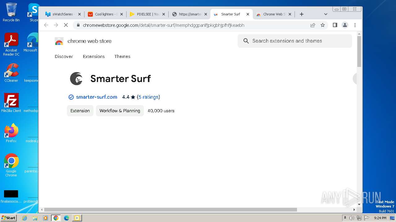Click the Smarter Surf extension logo
The image size is (396, 222).
(76, 79)
